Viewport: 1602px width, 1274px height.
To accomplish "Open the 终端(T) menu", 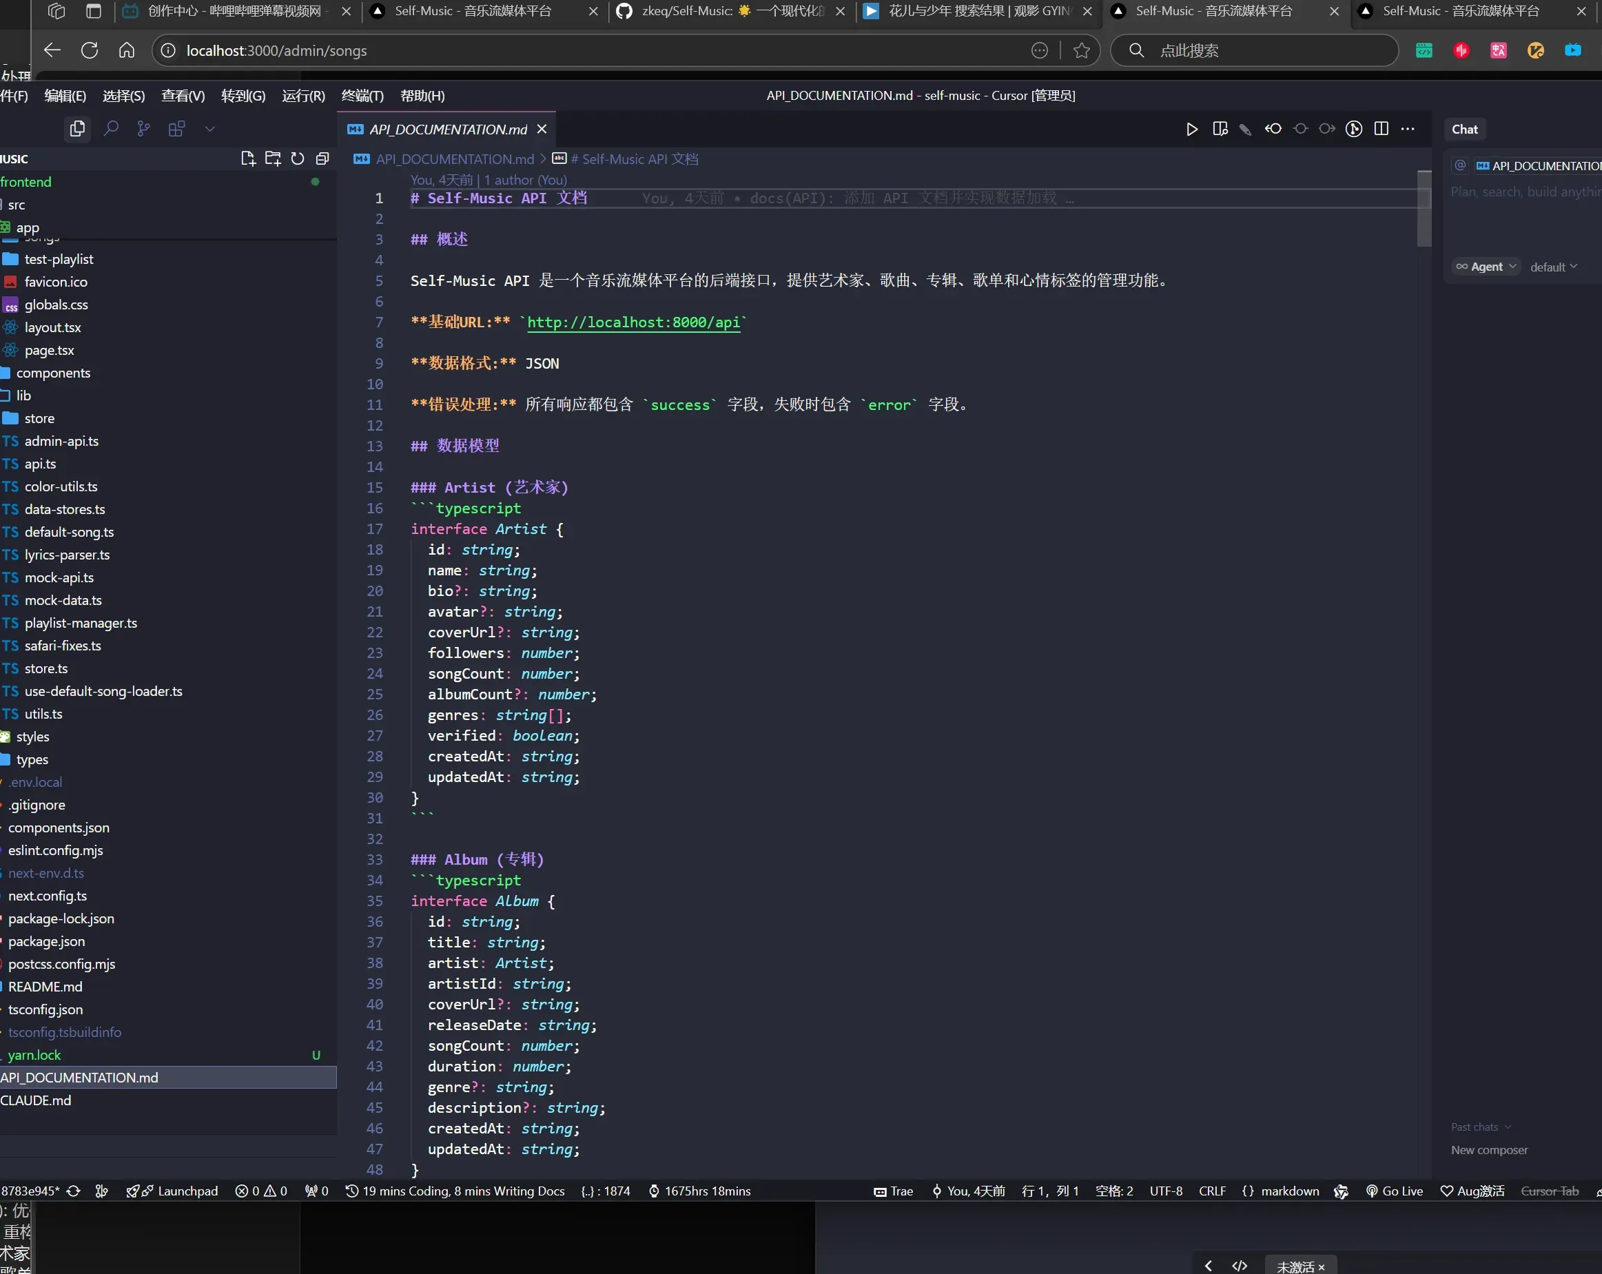I will pyautogui.click(x=362, y=96).
